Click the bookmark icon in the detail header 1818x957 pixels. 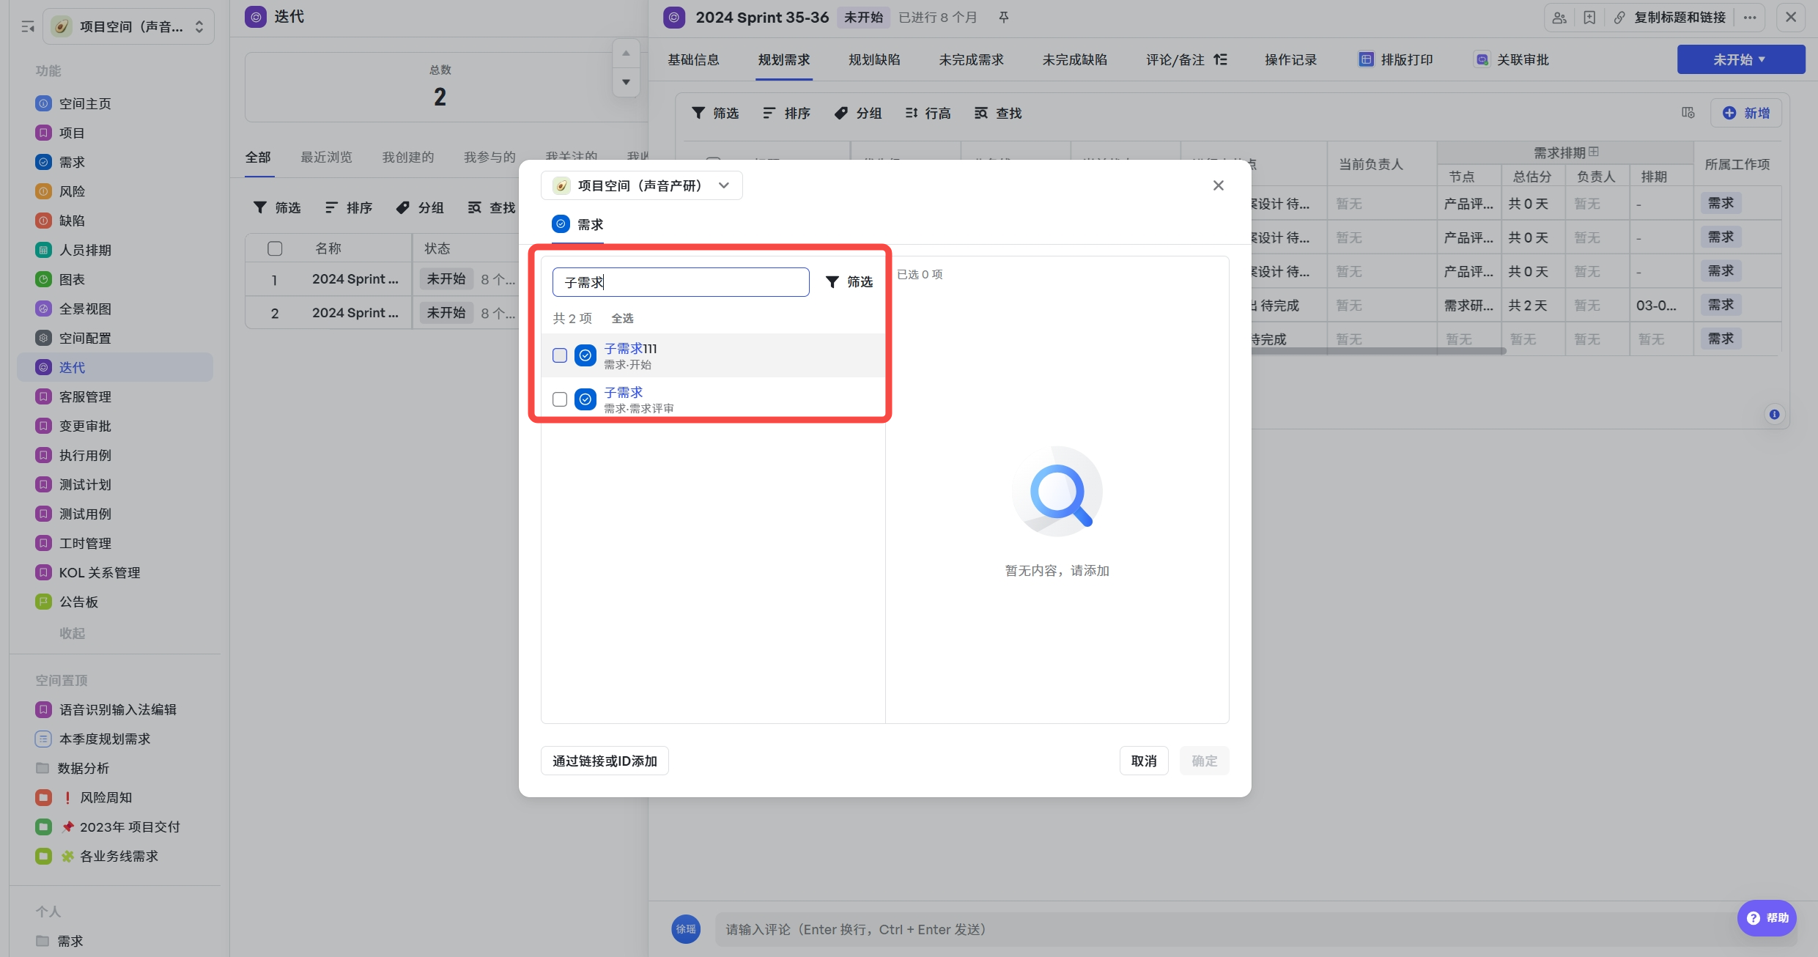(x=1589, y=18)
